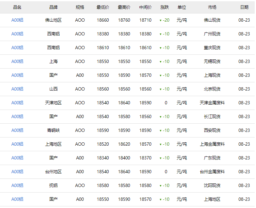Click the down arrow in 北京现货 row
The image size is (256, 208).
(x=160, y=89)
